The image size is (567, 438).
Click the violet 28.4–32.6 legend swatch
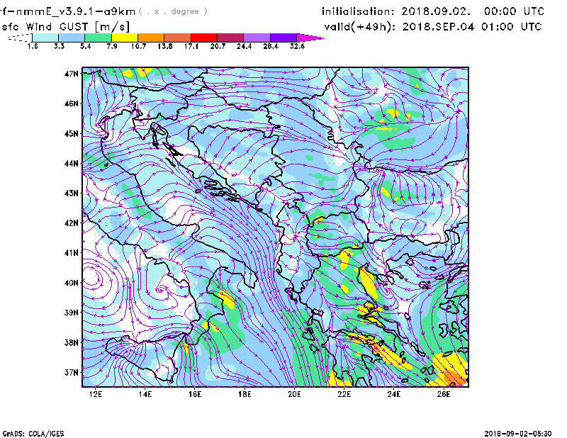click(x=283, y=38)
